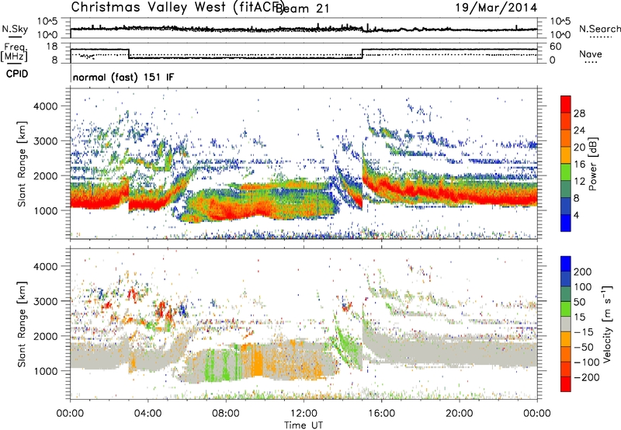Click the '4000' tick of power panel
The width and height of the screenshot is (621, 430).
pyautogui.click(x=46, y=106)
